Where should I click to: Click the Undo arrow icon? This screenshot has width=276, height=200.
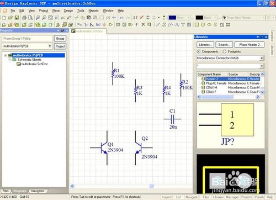pyautogui.click(x=121, y=18)
